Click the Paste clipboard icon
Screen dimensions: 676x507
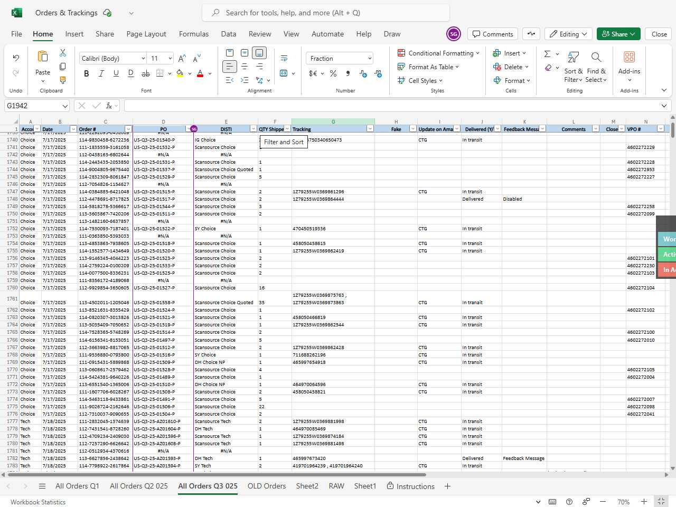pyautogui.click(x=43, y=57)
